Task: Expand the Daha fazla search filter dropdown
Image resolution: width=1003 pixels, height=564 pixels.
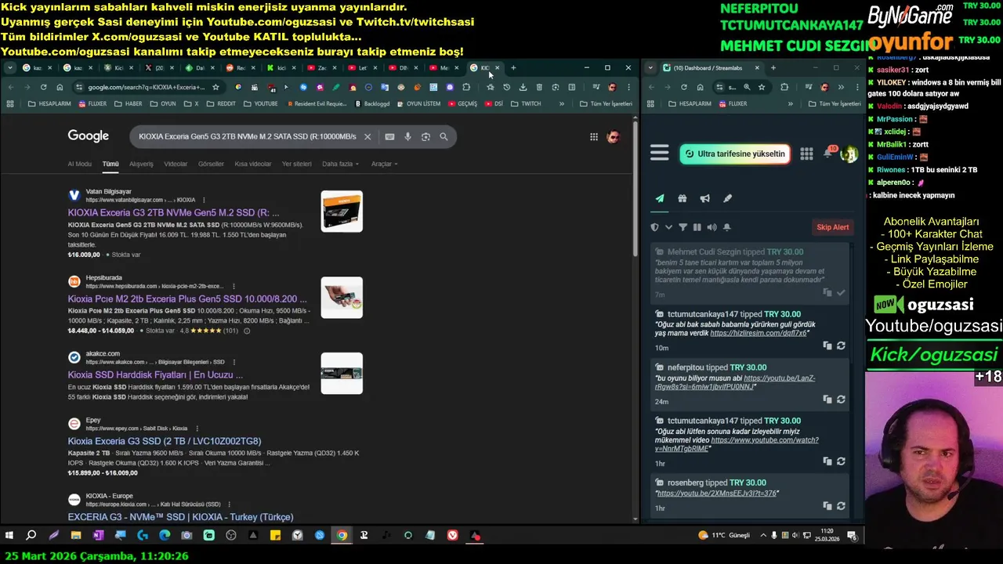Action: tap(340, 164)
